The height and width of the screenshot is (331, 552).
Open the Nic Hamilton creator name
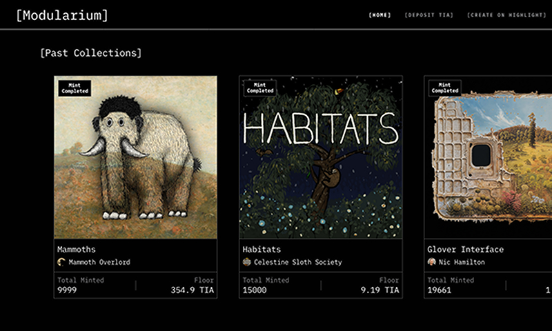(462, 262)
